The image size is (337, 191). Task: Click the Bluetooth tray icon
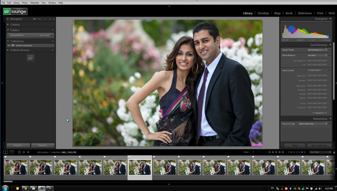pyautogui.click(x=290, y=188)
